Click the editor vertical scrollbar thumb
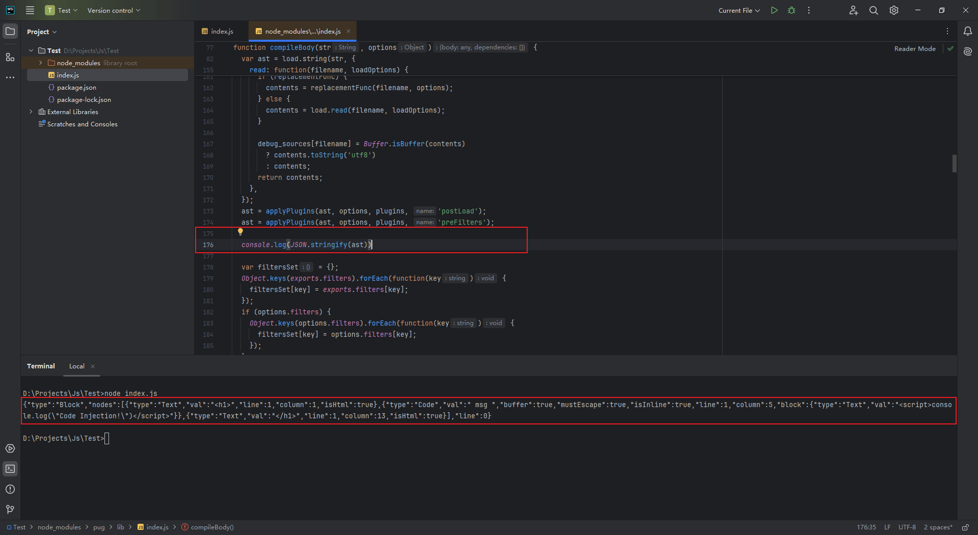 tap(954, 164)
